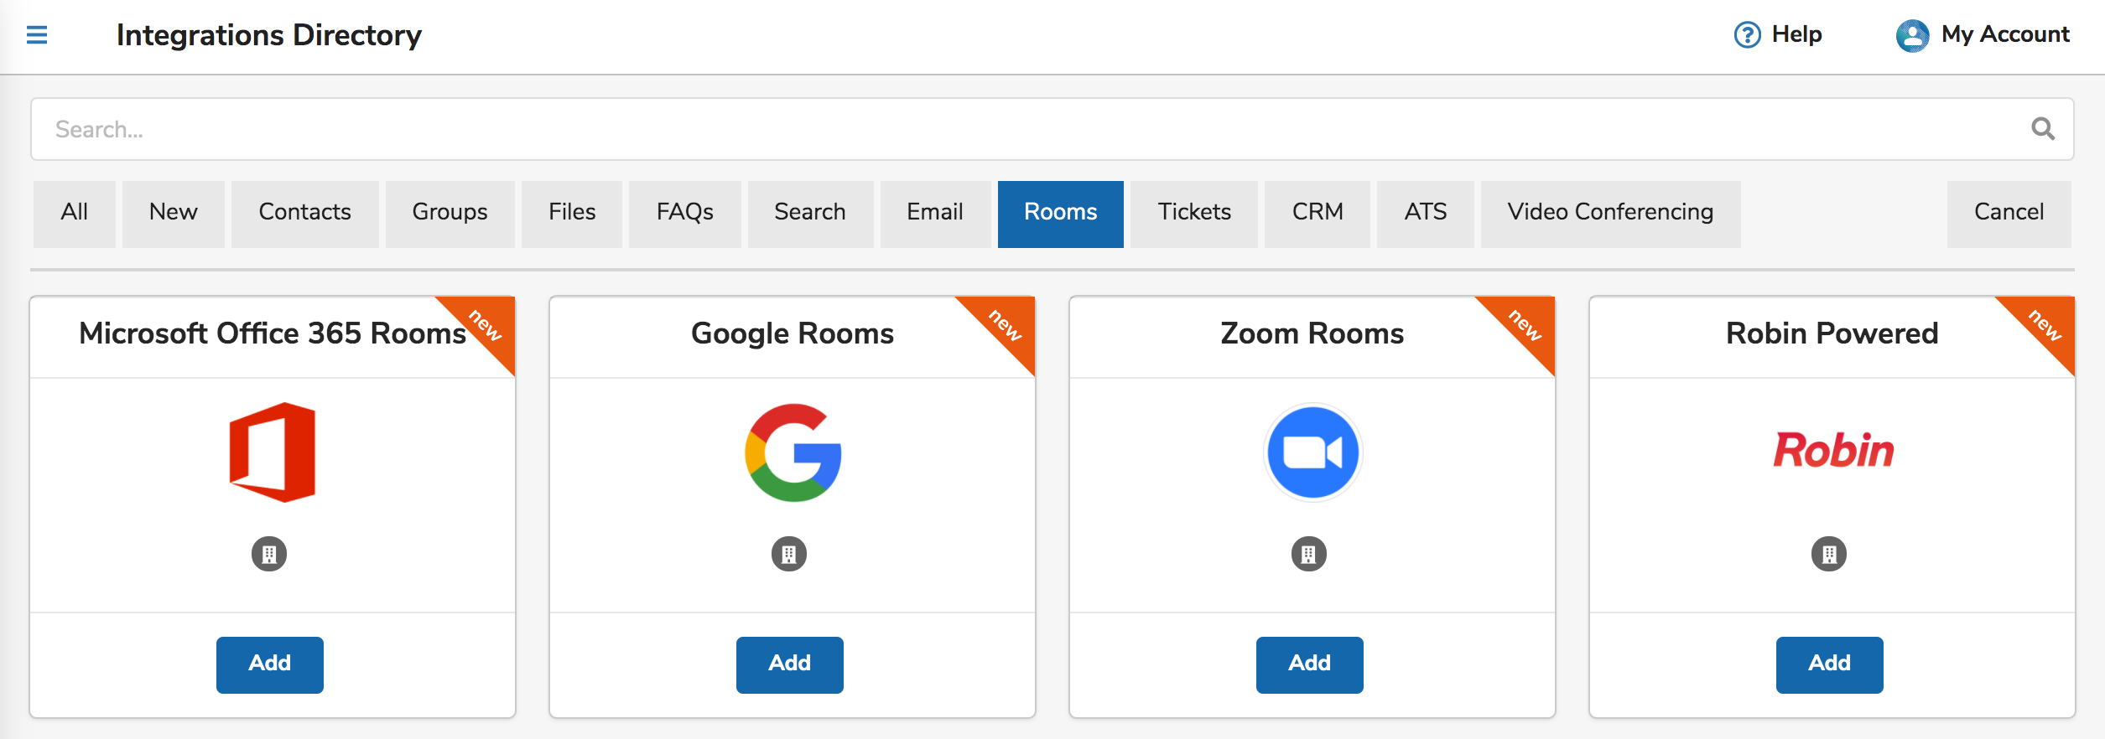Click the Help question mark icon
This screenshot has height=739, width=2105.
pos(1747,35)
